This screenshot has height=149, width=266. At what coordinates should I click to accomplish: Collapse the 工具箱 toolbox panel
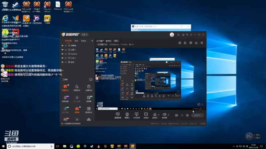click(x=91, y=79)
